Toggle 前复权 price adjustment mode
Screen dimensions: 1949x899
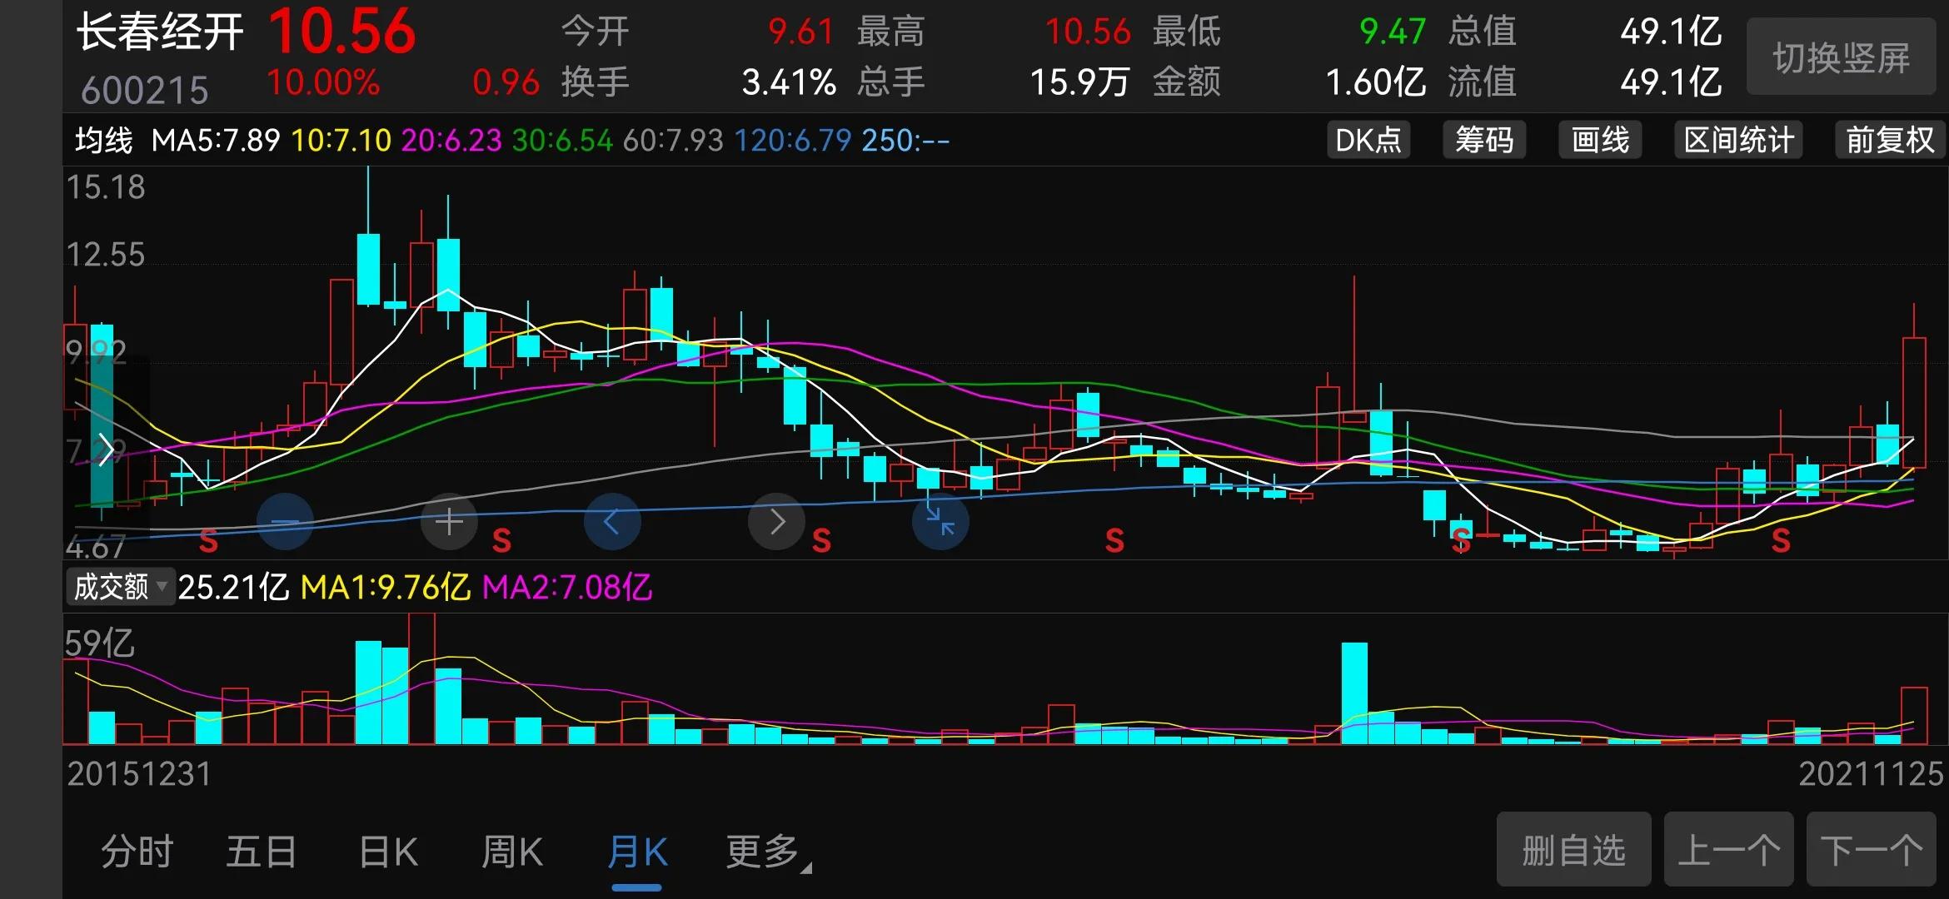coord(1887,140)
